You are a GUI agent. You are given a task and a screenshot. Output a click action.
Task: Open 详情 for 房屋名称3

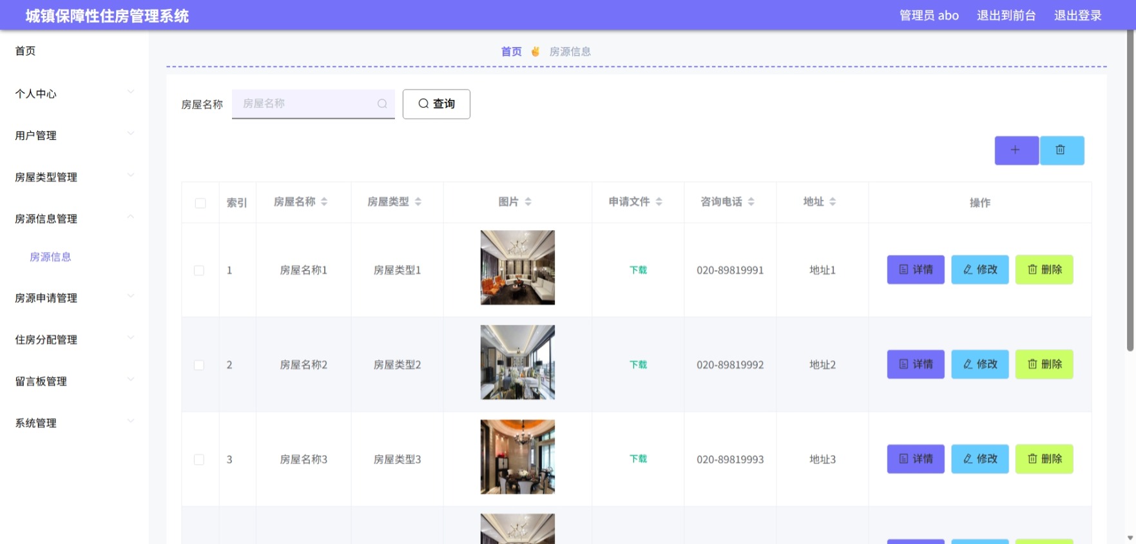(916, 459)
